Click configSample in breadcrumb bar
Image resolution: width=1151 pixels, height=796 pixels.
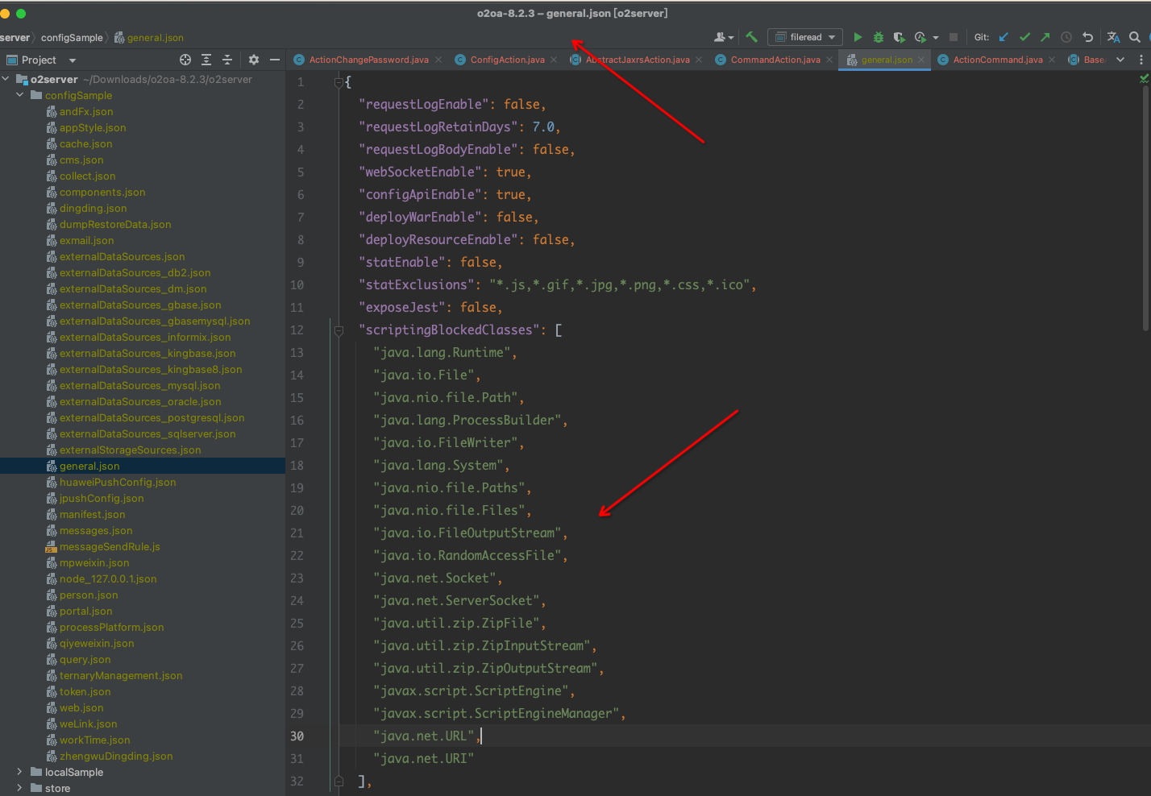(72, 37)
